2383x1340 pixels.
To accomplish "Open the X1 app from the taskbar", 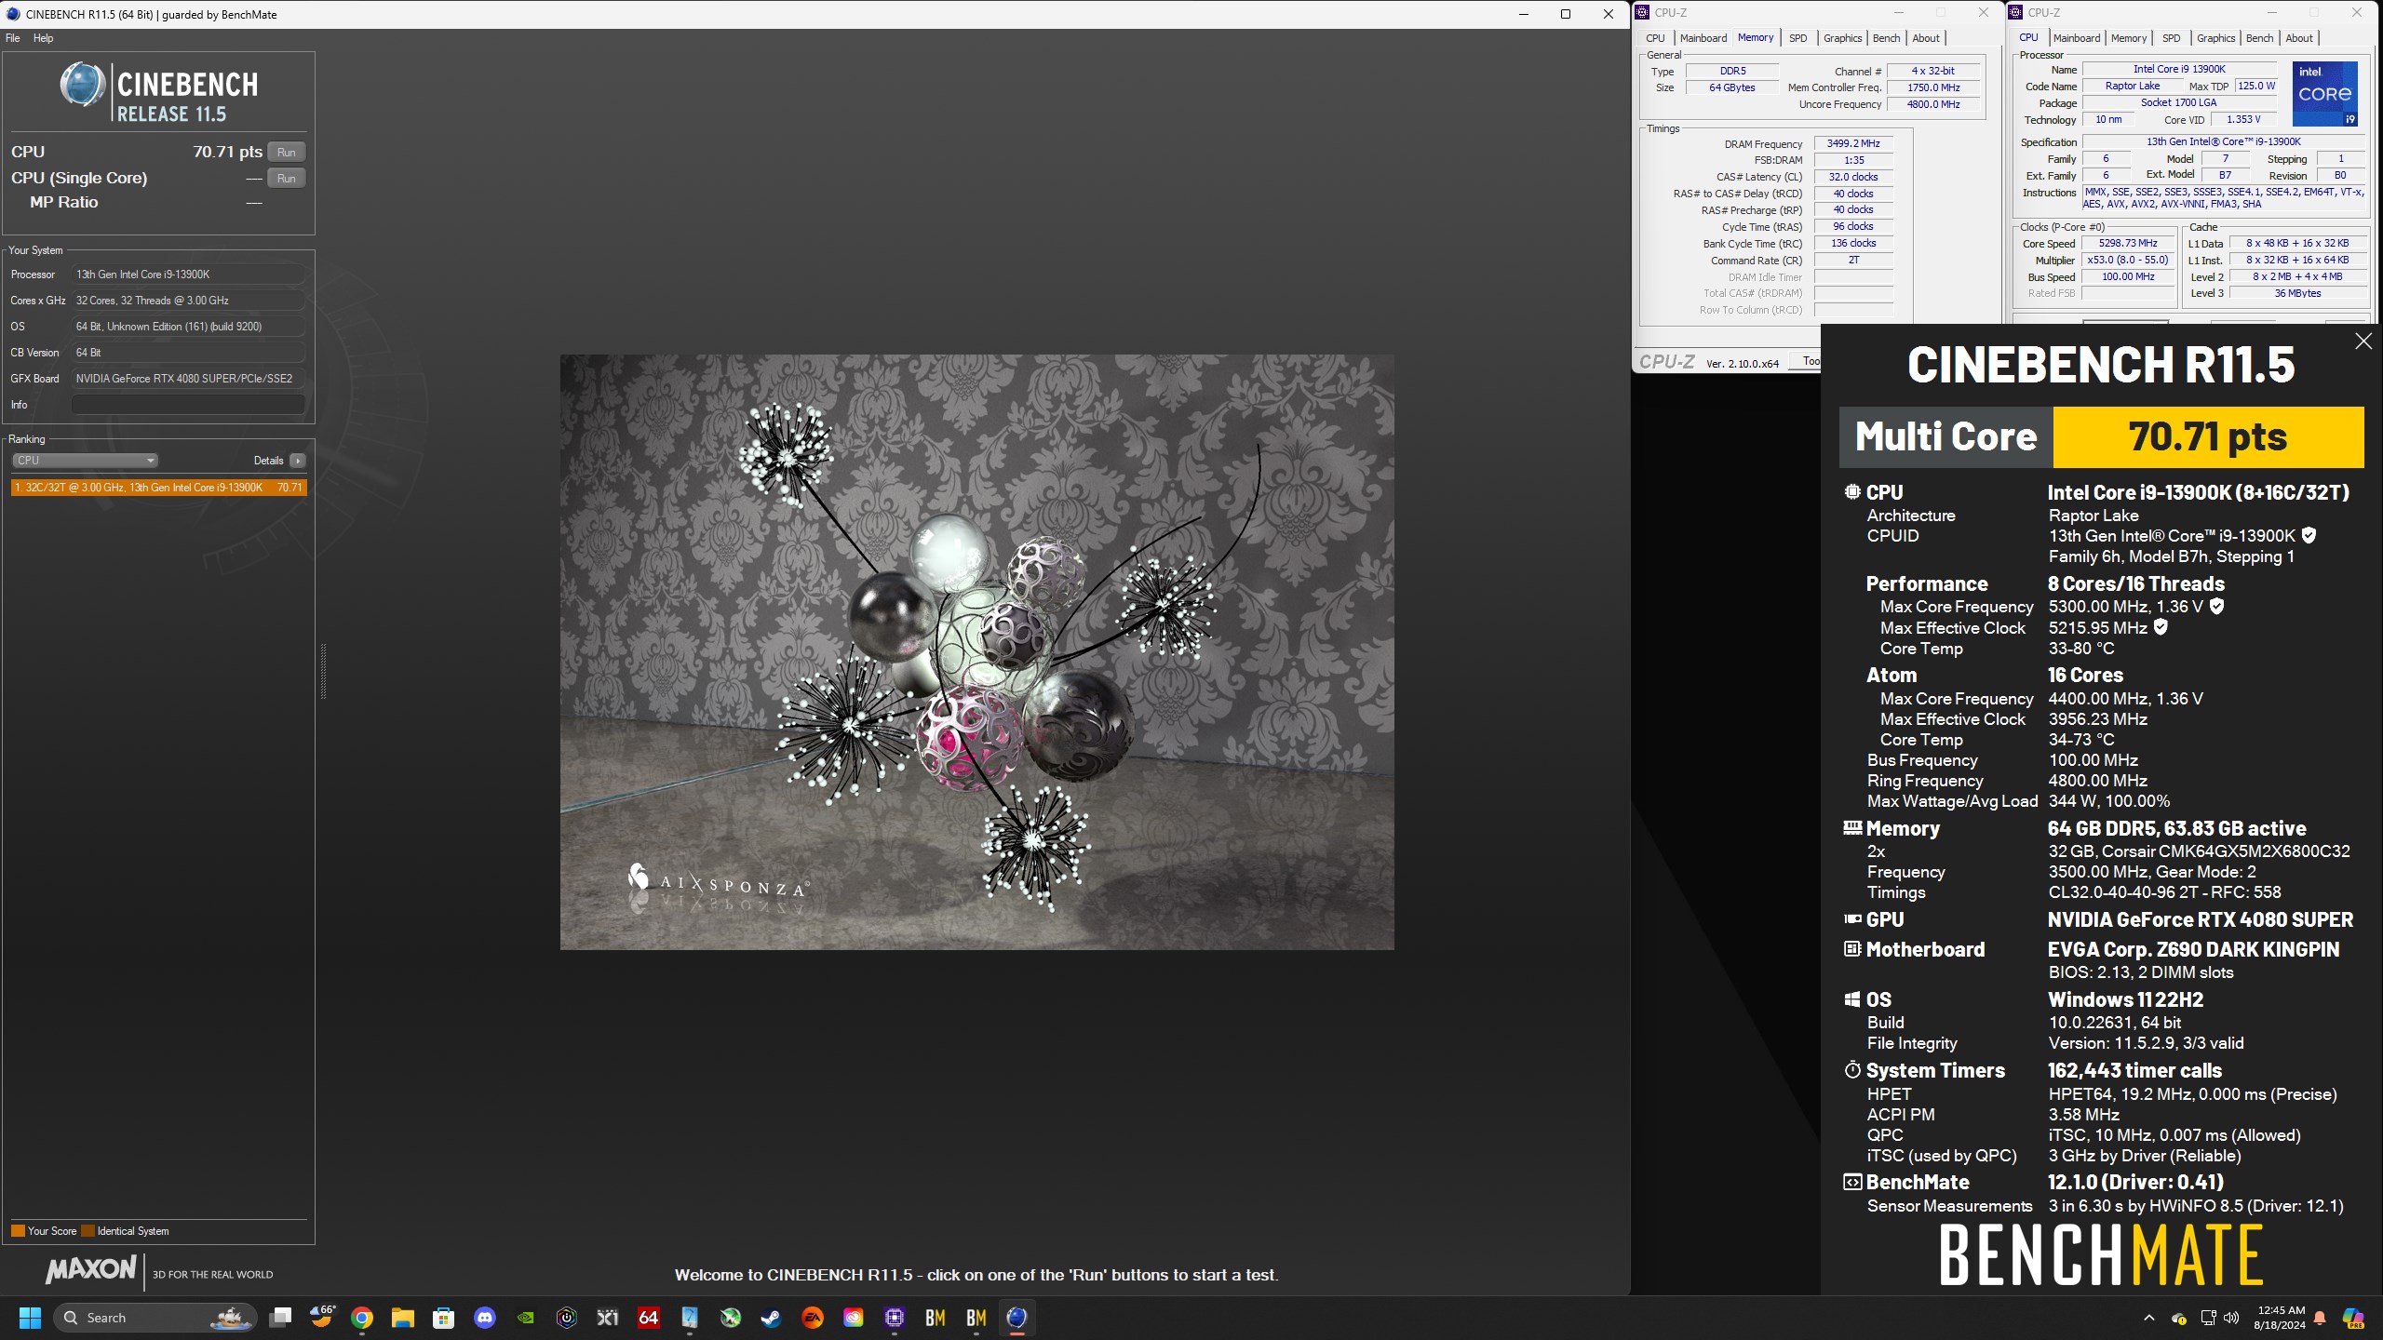I will coord(608,1318).
